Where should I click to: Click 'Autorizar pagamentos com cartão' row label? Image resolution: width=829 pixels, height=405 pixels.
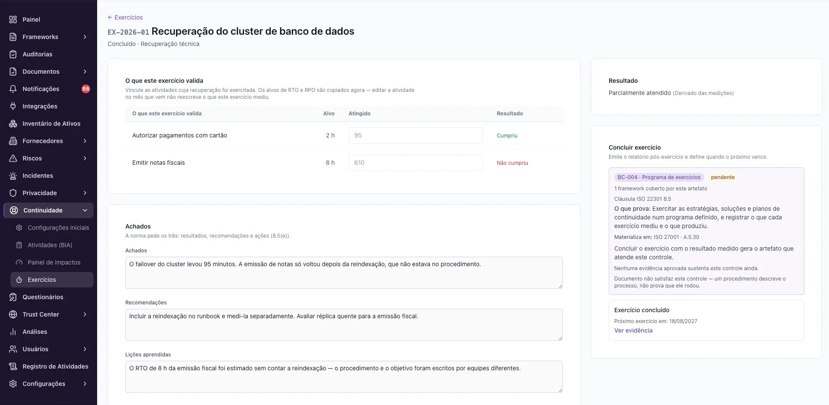(180, 135)
